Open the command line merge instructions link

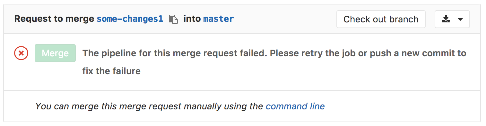click(x=295, y=106)
